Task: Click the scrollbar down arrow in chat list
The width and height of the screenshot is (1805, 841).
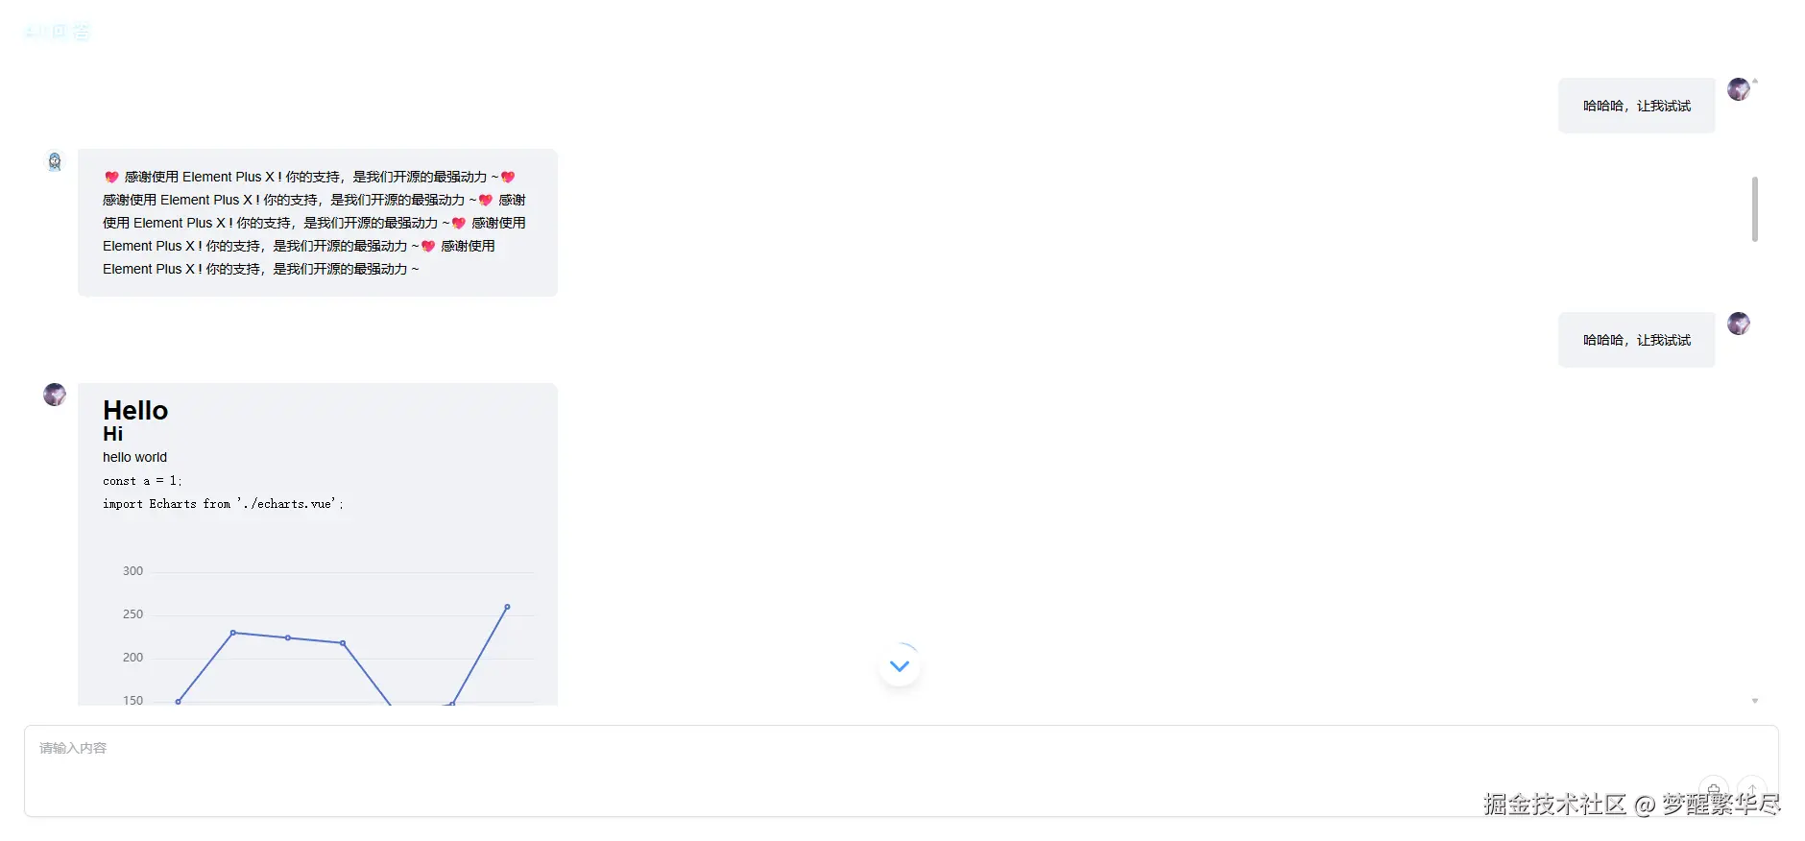Action: (x=1755, y=701)
